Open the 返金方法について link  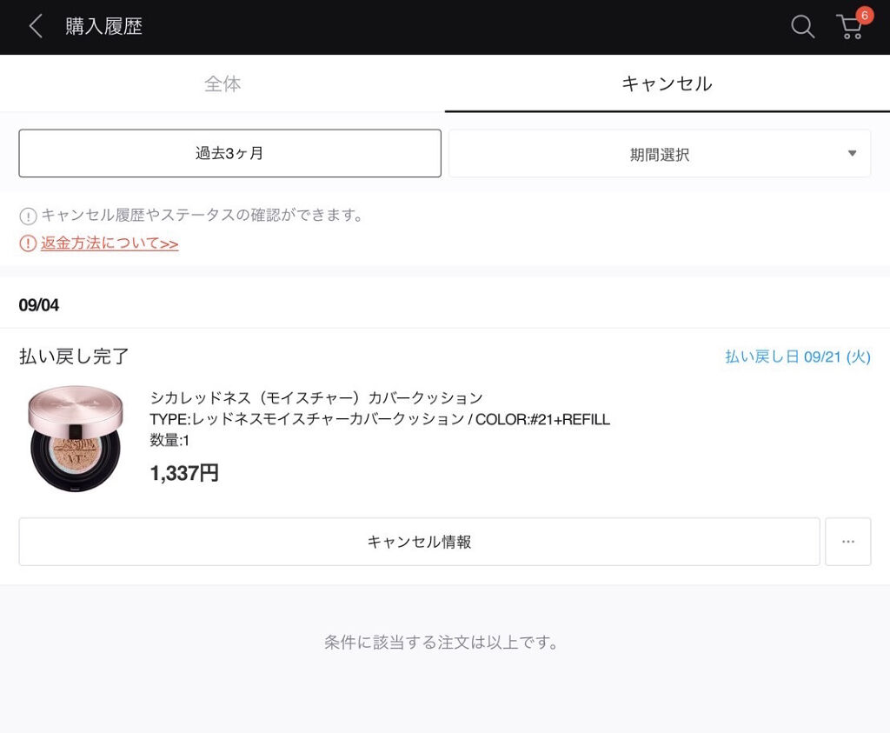(110, 243)
